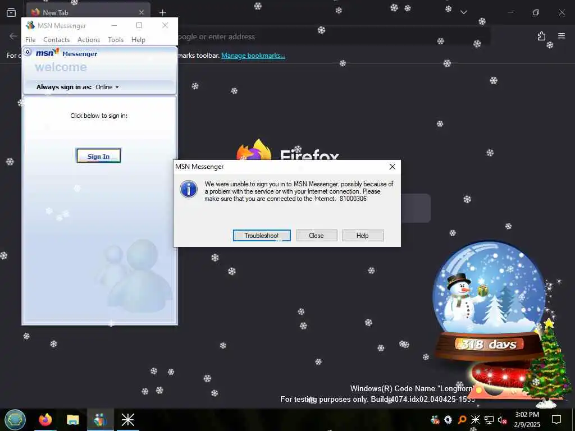Open the network icon in the system tray
575x431 pixels.
click(489, 420)
